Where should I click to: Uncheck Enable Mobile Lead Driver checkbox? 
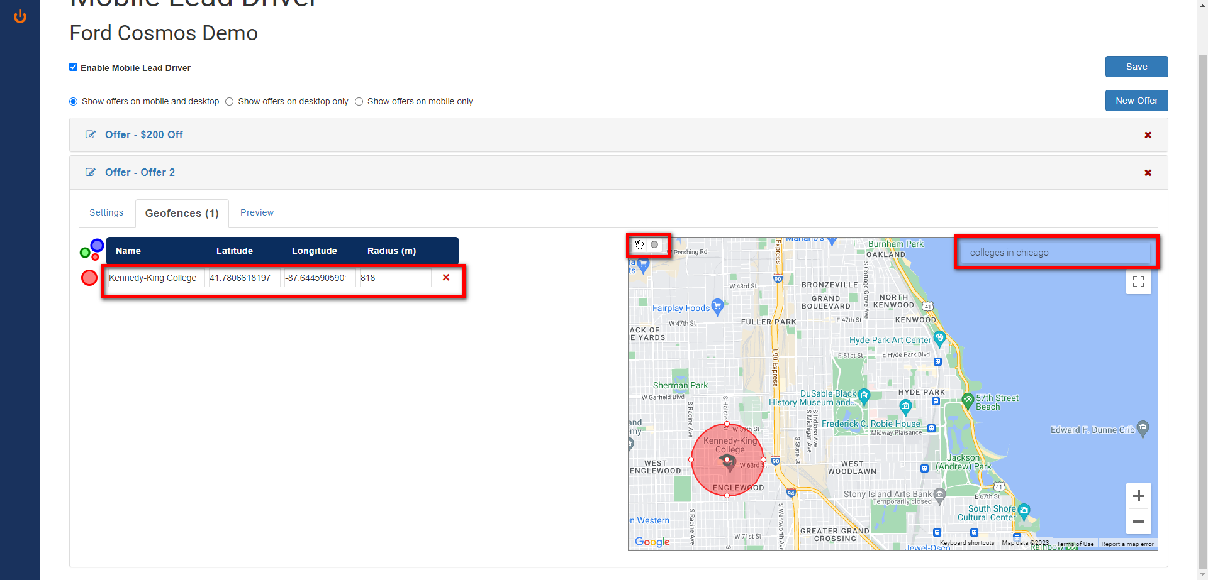[74, 67]
